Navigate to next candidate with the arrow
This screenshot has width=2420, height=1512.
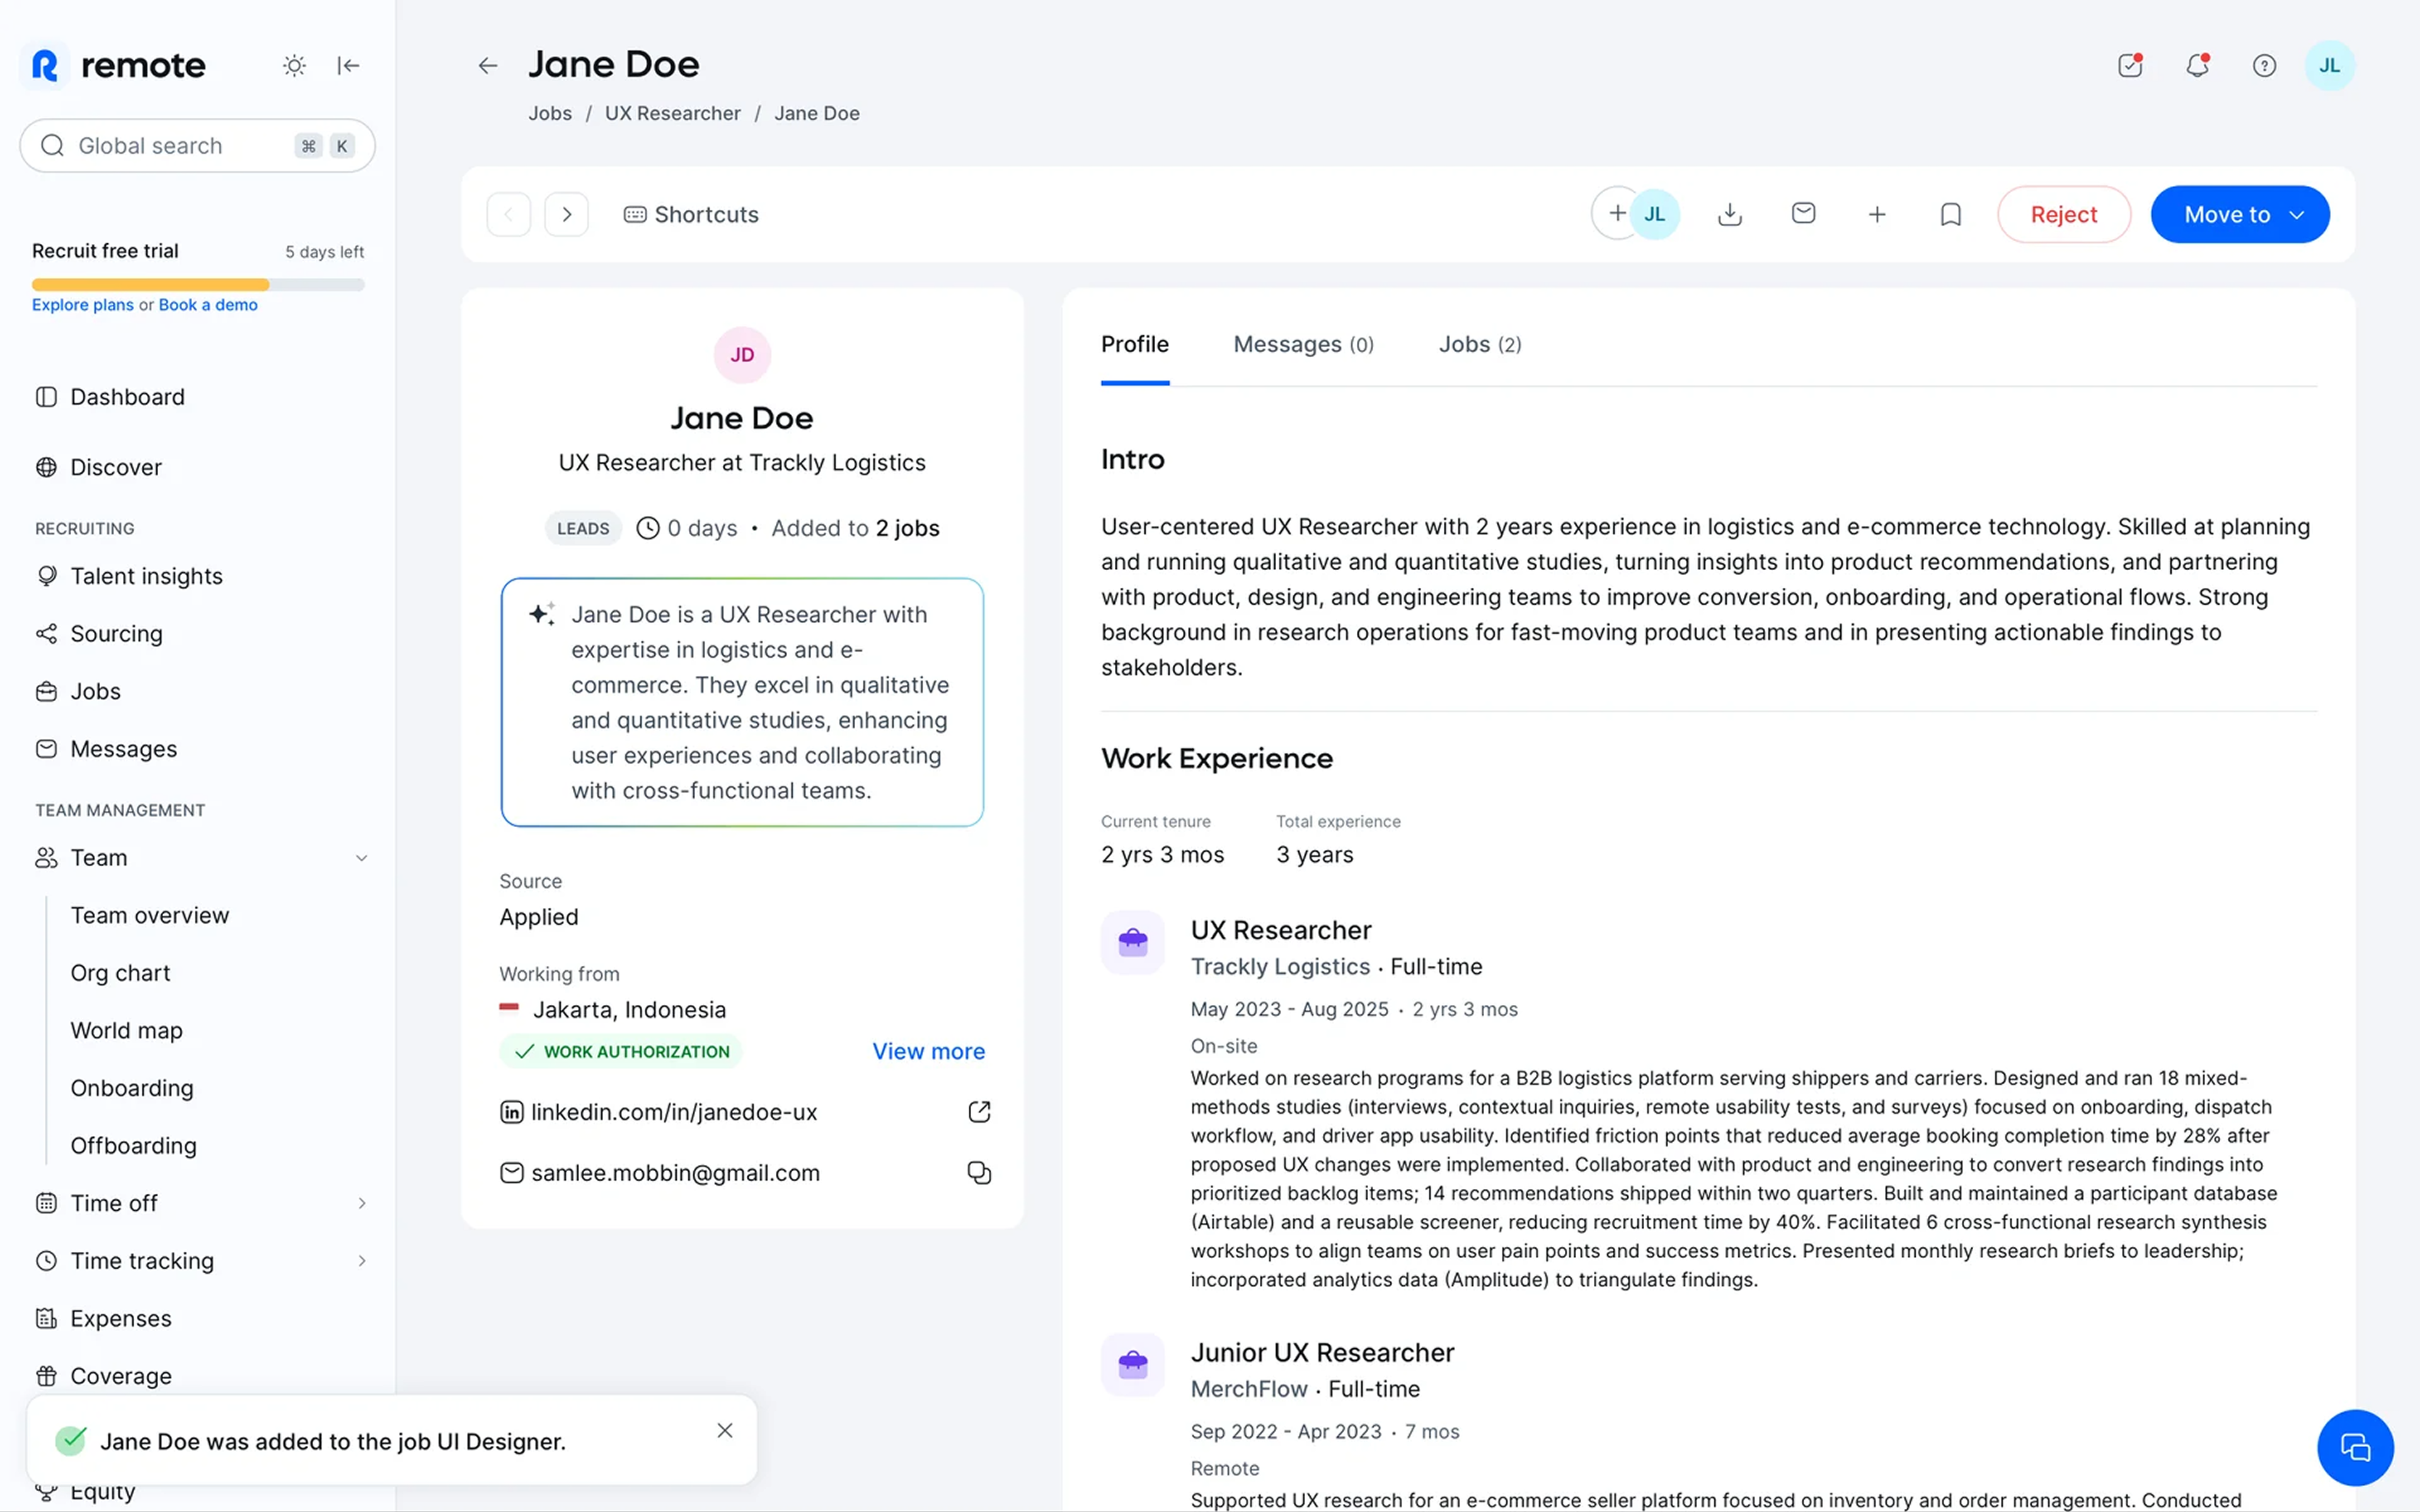point(566,213)
